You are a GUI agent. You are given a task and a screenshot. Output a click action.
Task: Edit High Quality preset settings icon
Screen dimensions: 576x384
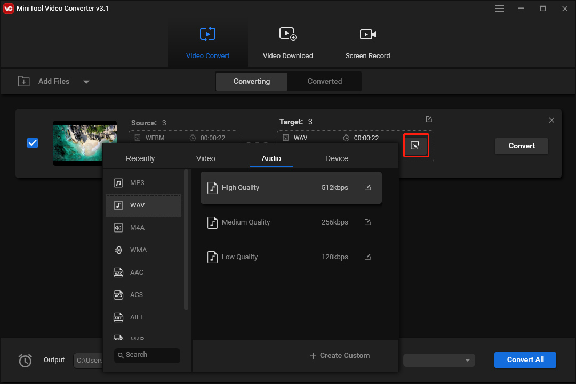(x=367, y=187)
